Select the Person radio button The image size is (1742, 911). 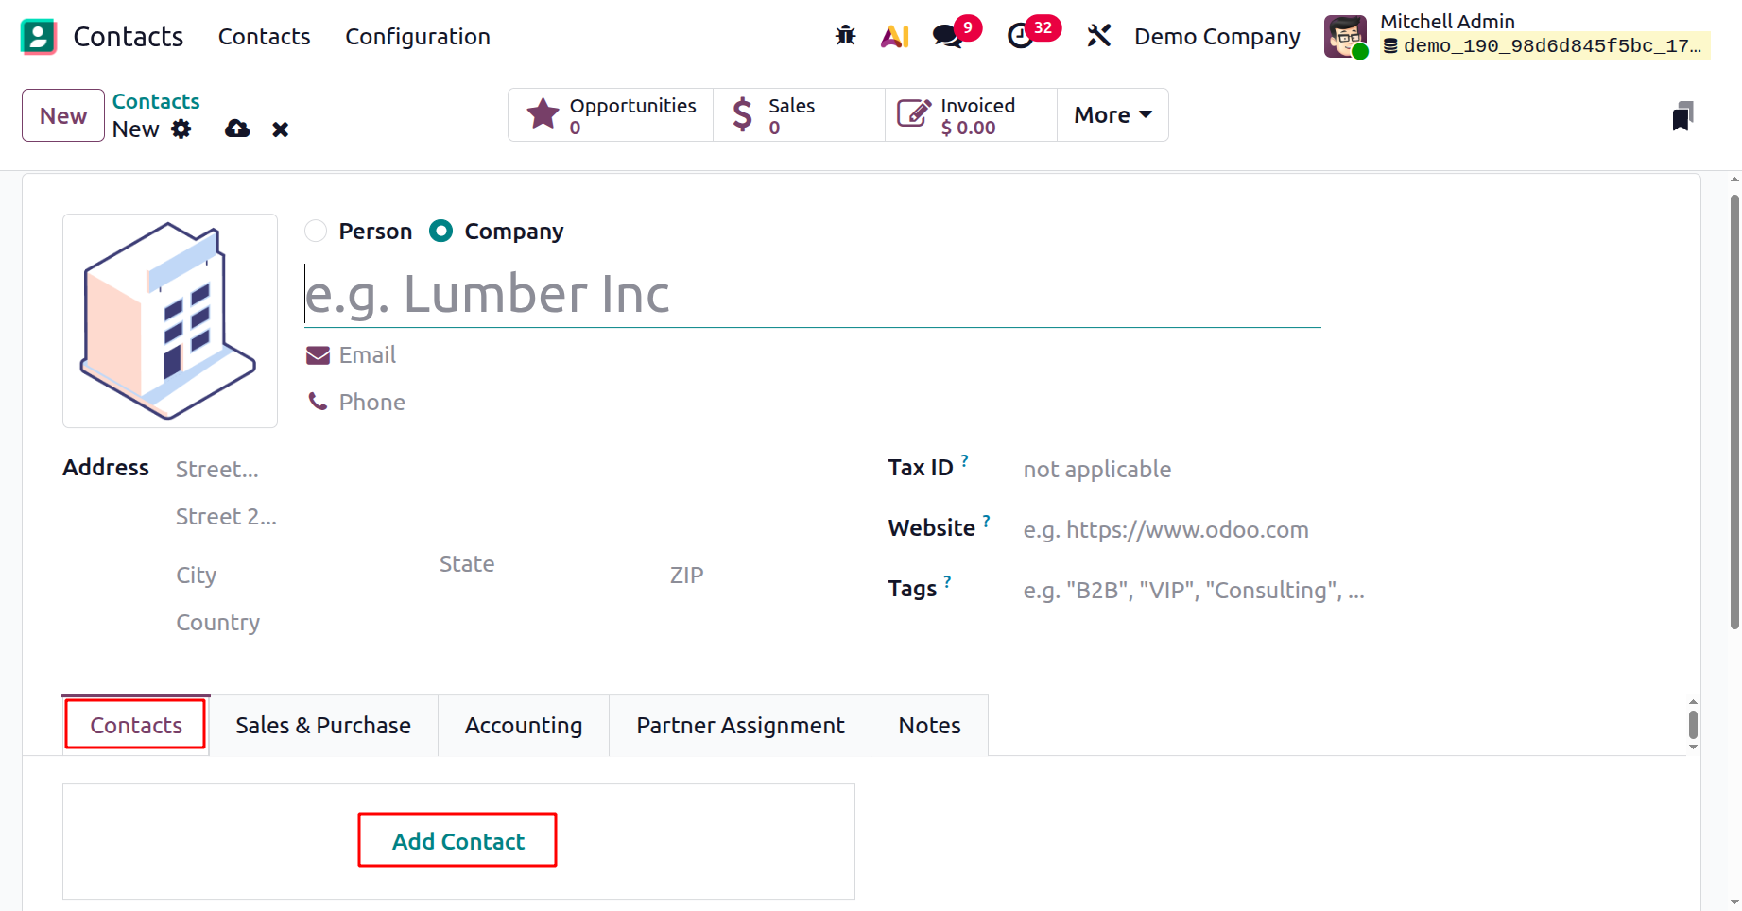click(x=316, y=232)
